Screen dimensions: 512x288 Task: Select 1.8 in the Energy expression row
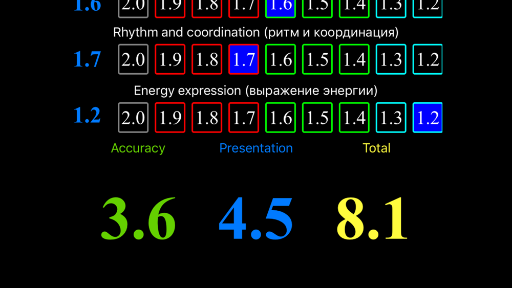coord(207,118)
